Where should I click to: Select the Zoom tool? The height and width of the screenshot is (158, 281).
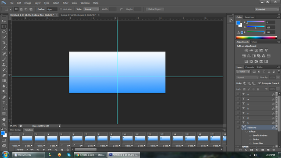[4, 125]
